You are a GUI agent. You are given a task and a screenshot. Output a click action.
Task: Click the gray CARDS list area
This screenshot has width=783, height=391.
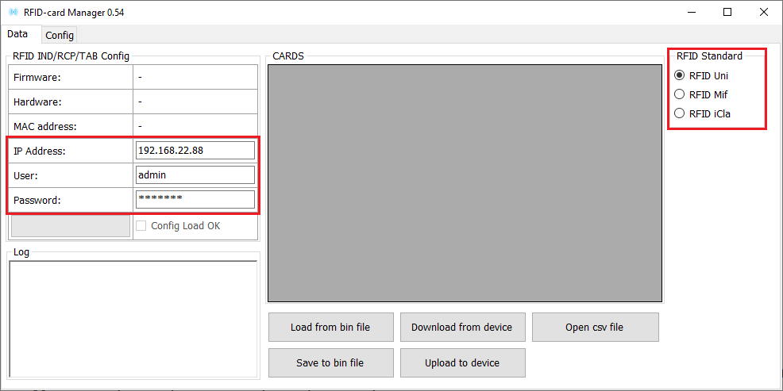point(465,183)
